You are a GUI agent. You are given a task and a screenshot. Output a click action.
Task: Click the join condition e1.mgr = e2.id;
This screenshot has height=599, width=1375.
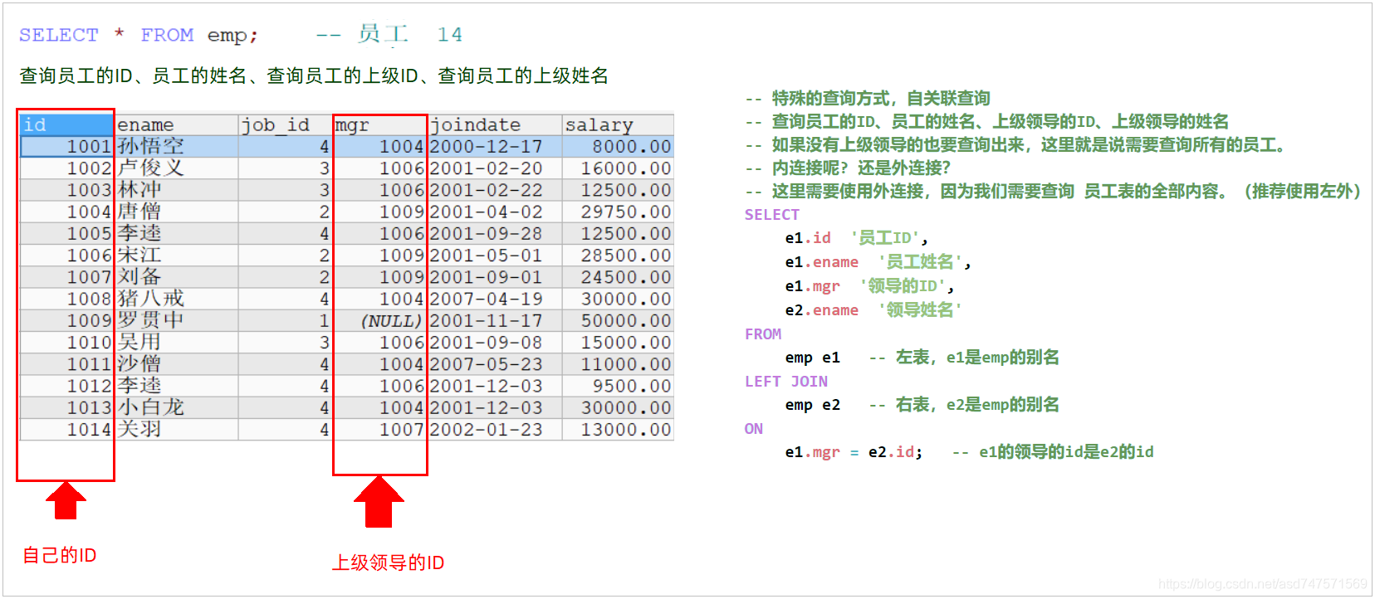[854, 452]
